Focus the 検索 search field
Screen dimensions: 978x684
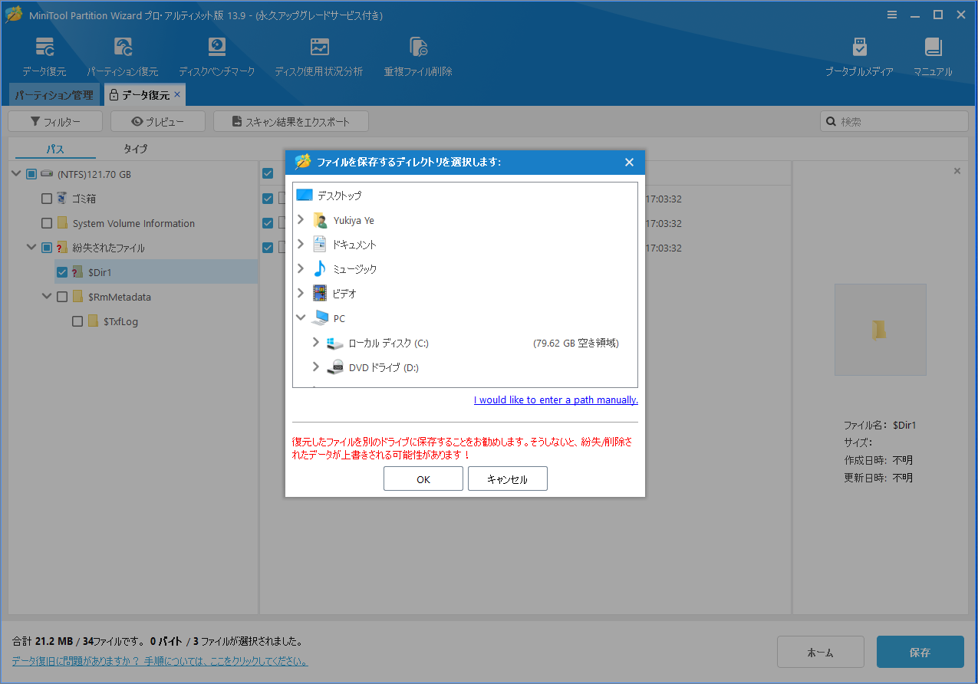click(x=894, y=121)
